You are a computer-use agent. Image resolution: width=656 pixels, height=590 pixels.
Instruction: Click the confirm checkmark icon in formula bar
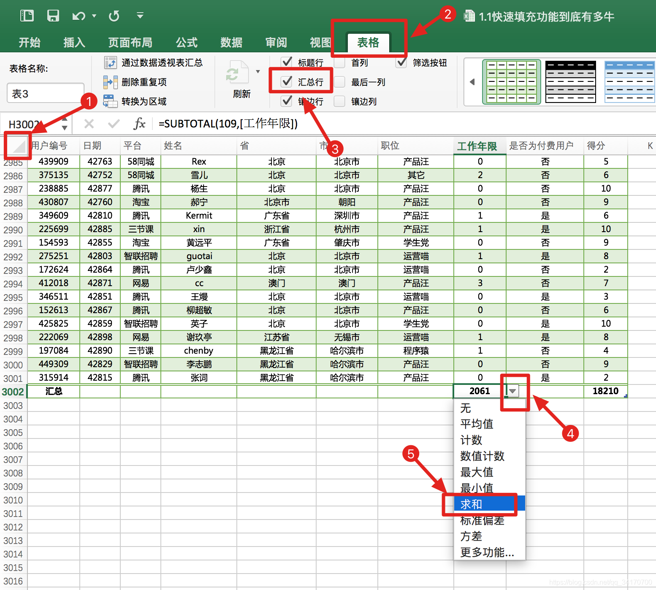(114, 124)
